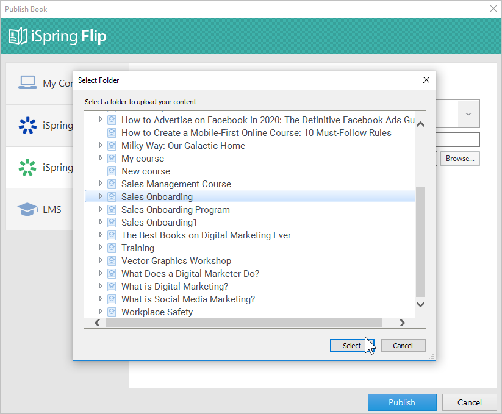Click course icon beside Training

[x=112, y=248]
